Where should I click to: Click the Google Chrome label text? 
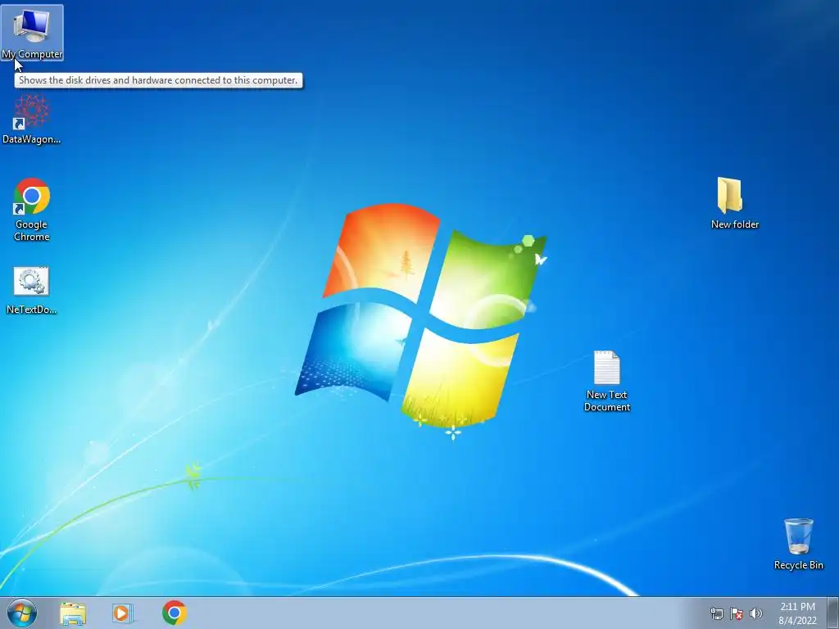coord(32,230)
